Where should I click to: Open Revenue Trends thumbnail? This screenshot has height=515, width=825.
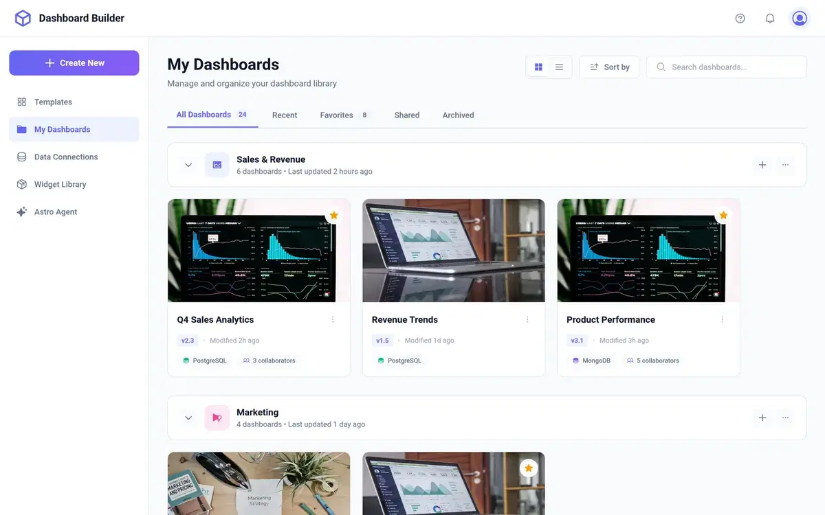click(x=454, y=251)
